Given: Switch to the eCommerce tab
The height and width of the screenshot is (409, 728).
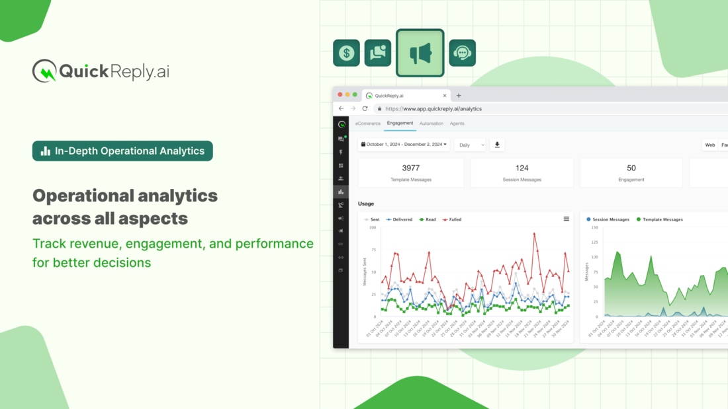Looking at the screenshot, I should tap(368, 124).
